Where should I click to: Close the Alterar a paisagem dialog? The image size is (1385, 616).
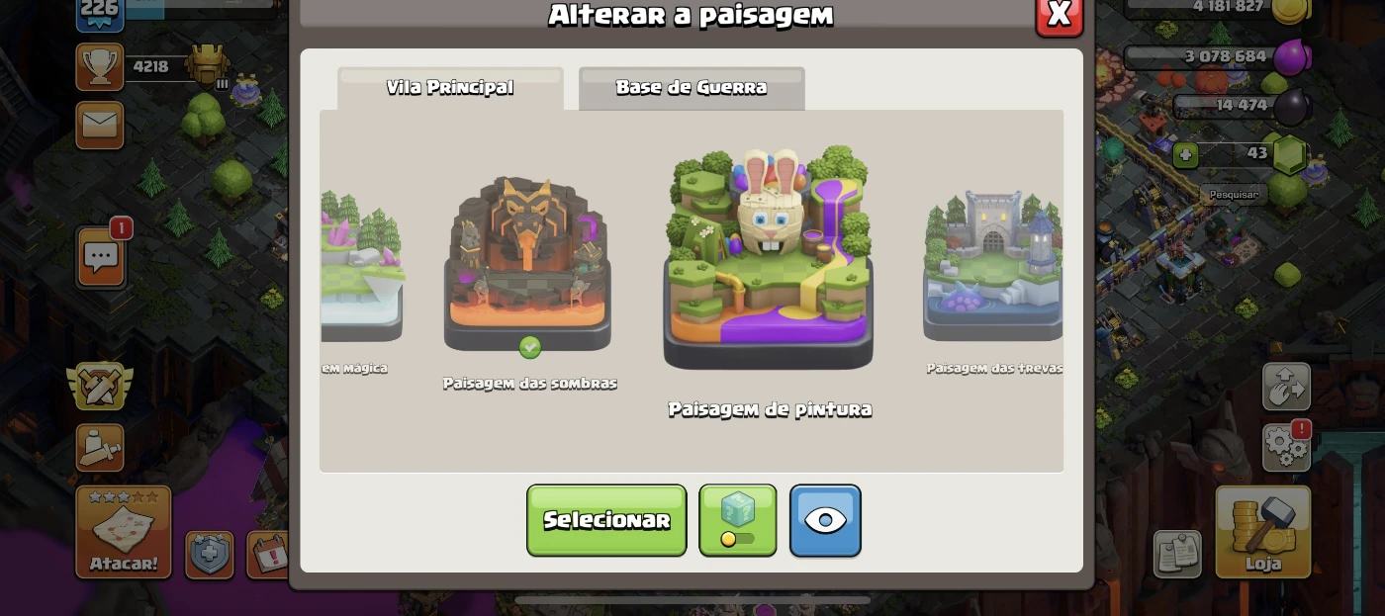[1060, 15]
